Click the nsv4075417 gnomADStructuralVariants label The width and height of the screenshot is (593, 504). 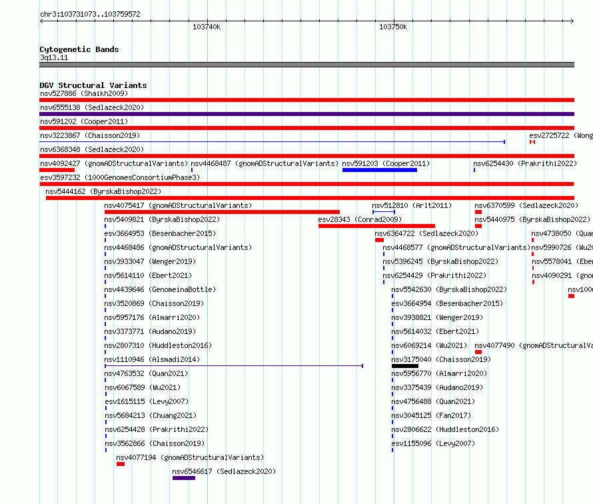[178, 205]
